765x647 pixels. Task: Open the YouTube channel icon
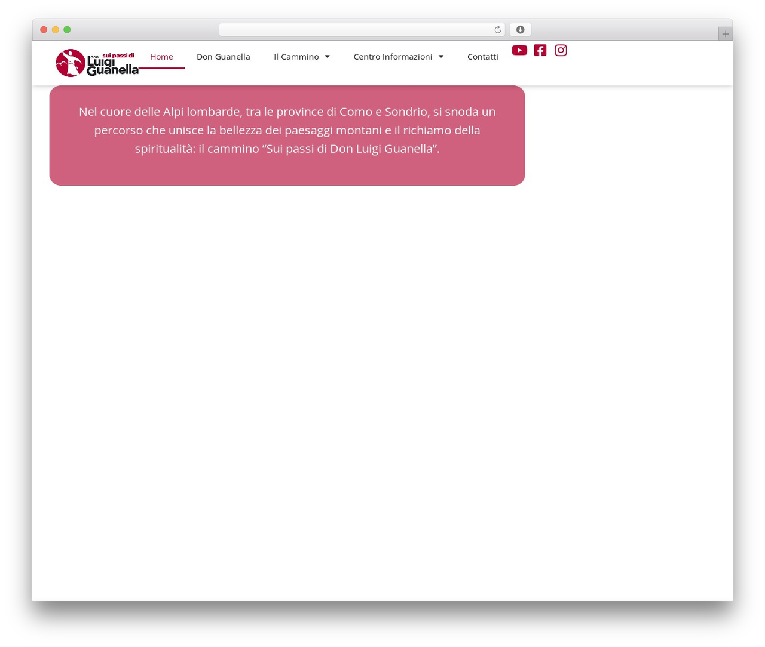pyautogui.click(x=519, y=50)
